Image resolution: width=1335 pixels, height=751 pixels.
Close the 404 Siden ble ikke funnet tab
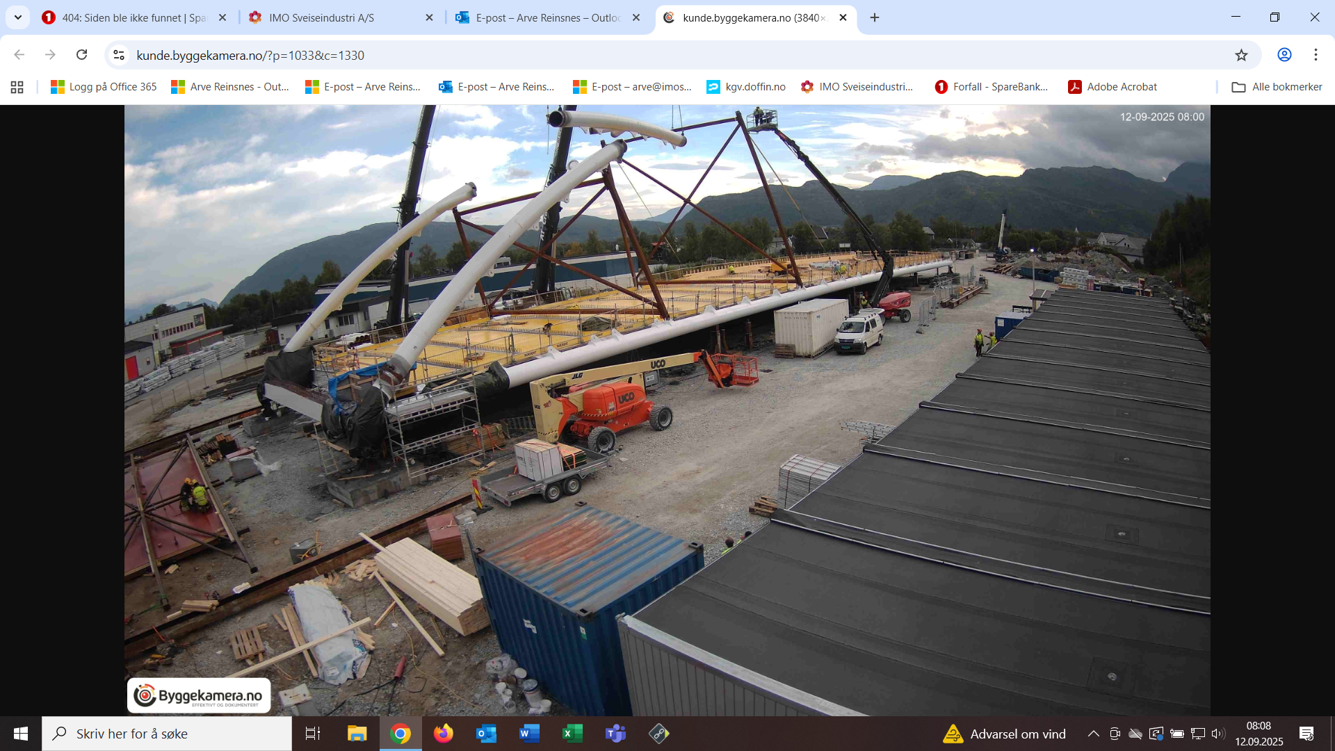pyautogui.click(x=222, y=17)
